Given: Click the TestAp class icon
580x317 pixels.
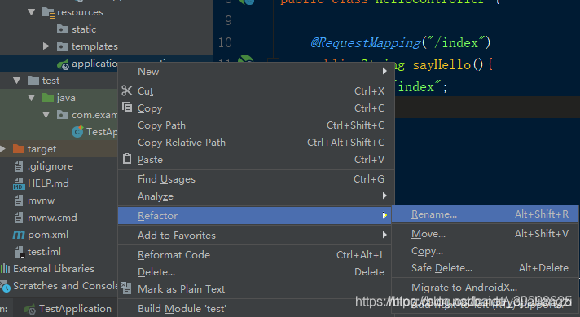Looking at the screenshot, I should coord(77,132).
